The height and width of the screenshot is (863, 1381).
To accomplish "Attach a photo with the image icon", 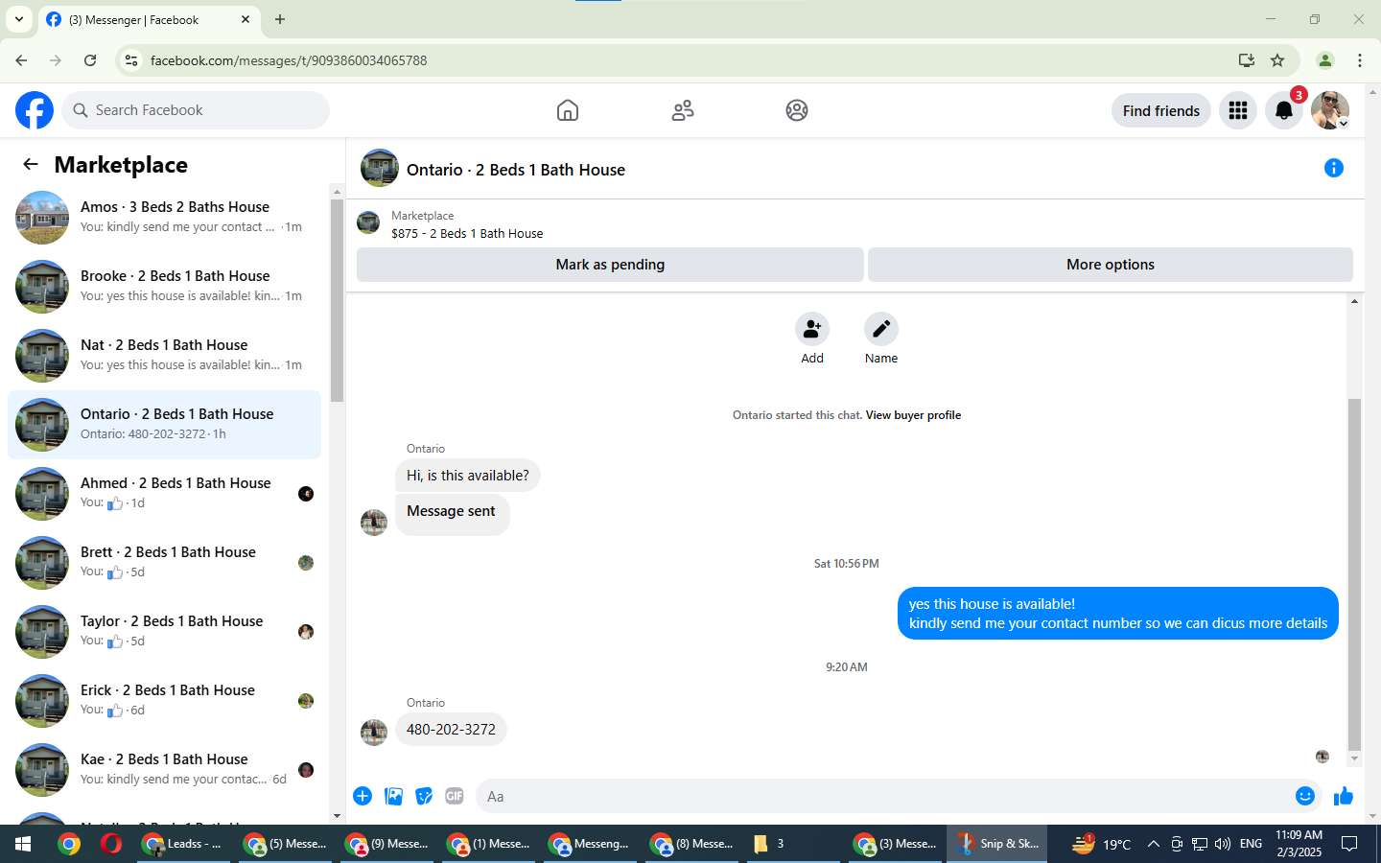I will (x=393, y=796).
